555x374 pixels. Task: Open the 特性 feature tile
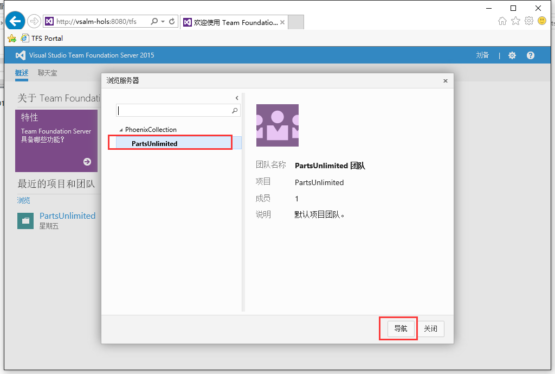coord(56,141)
